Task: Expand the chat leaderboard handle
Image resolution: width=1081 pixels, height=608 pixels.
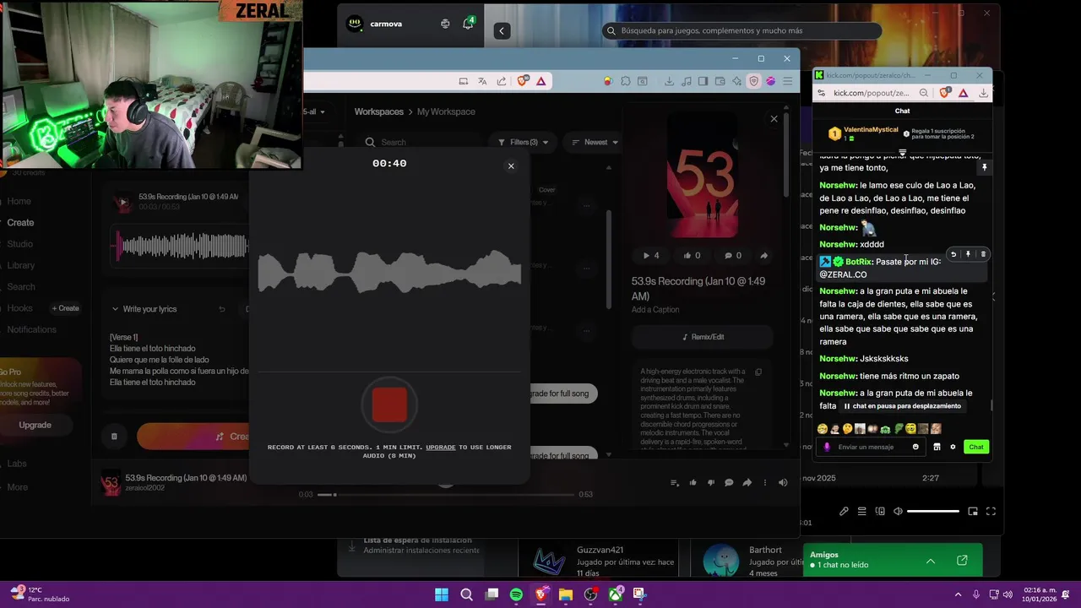Action: tap(902, 153)
